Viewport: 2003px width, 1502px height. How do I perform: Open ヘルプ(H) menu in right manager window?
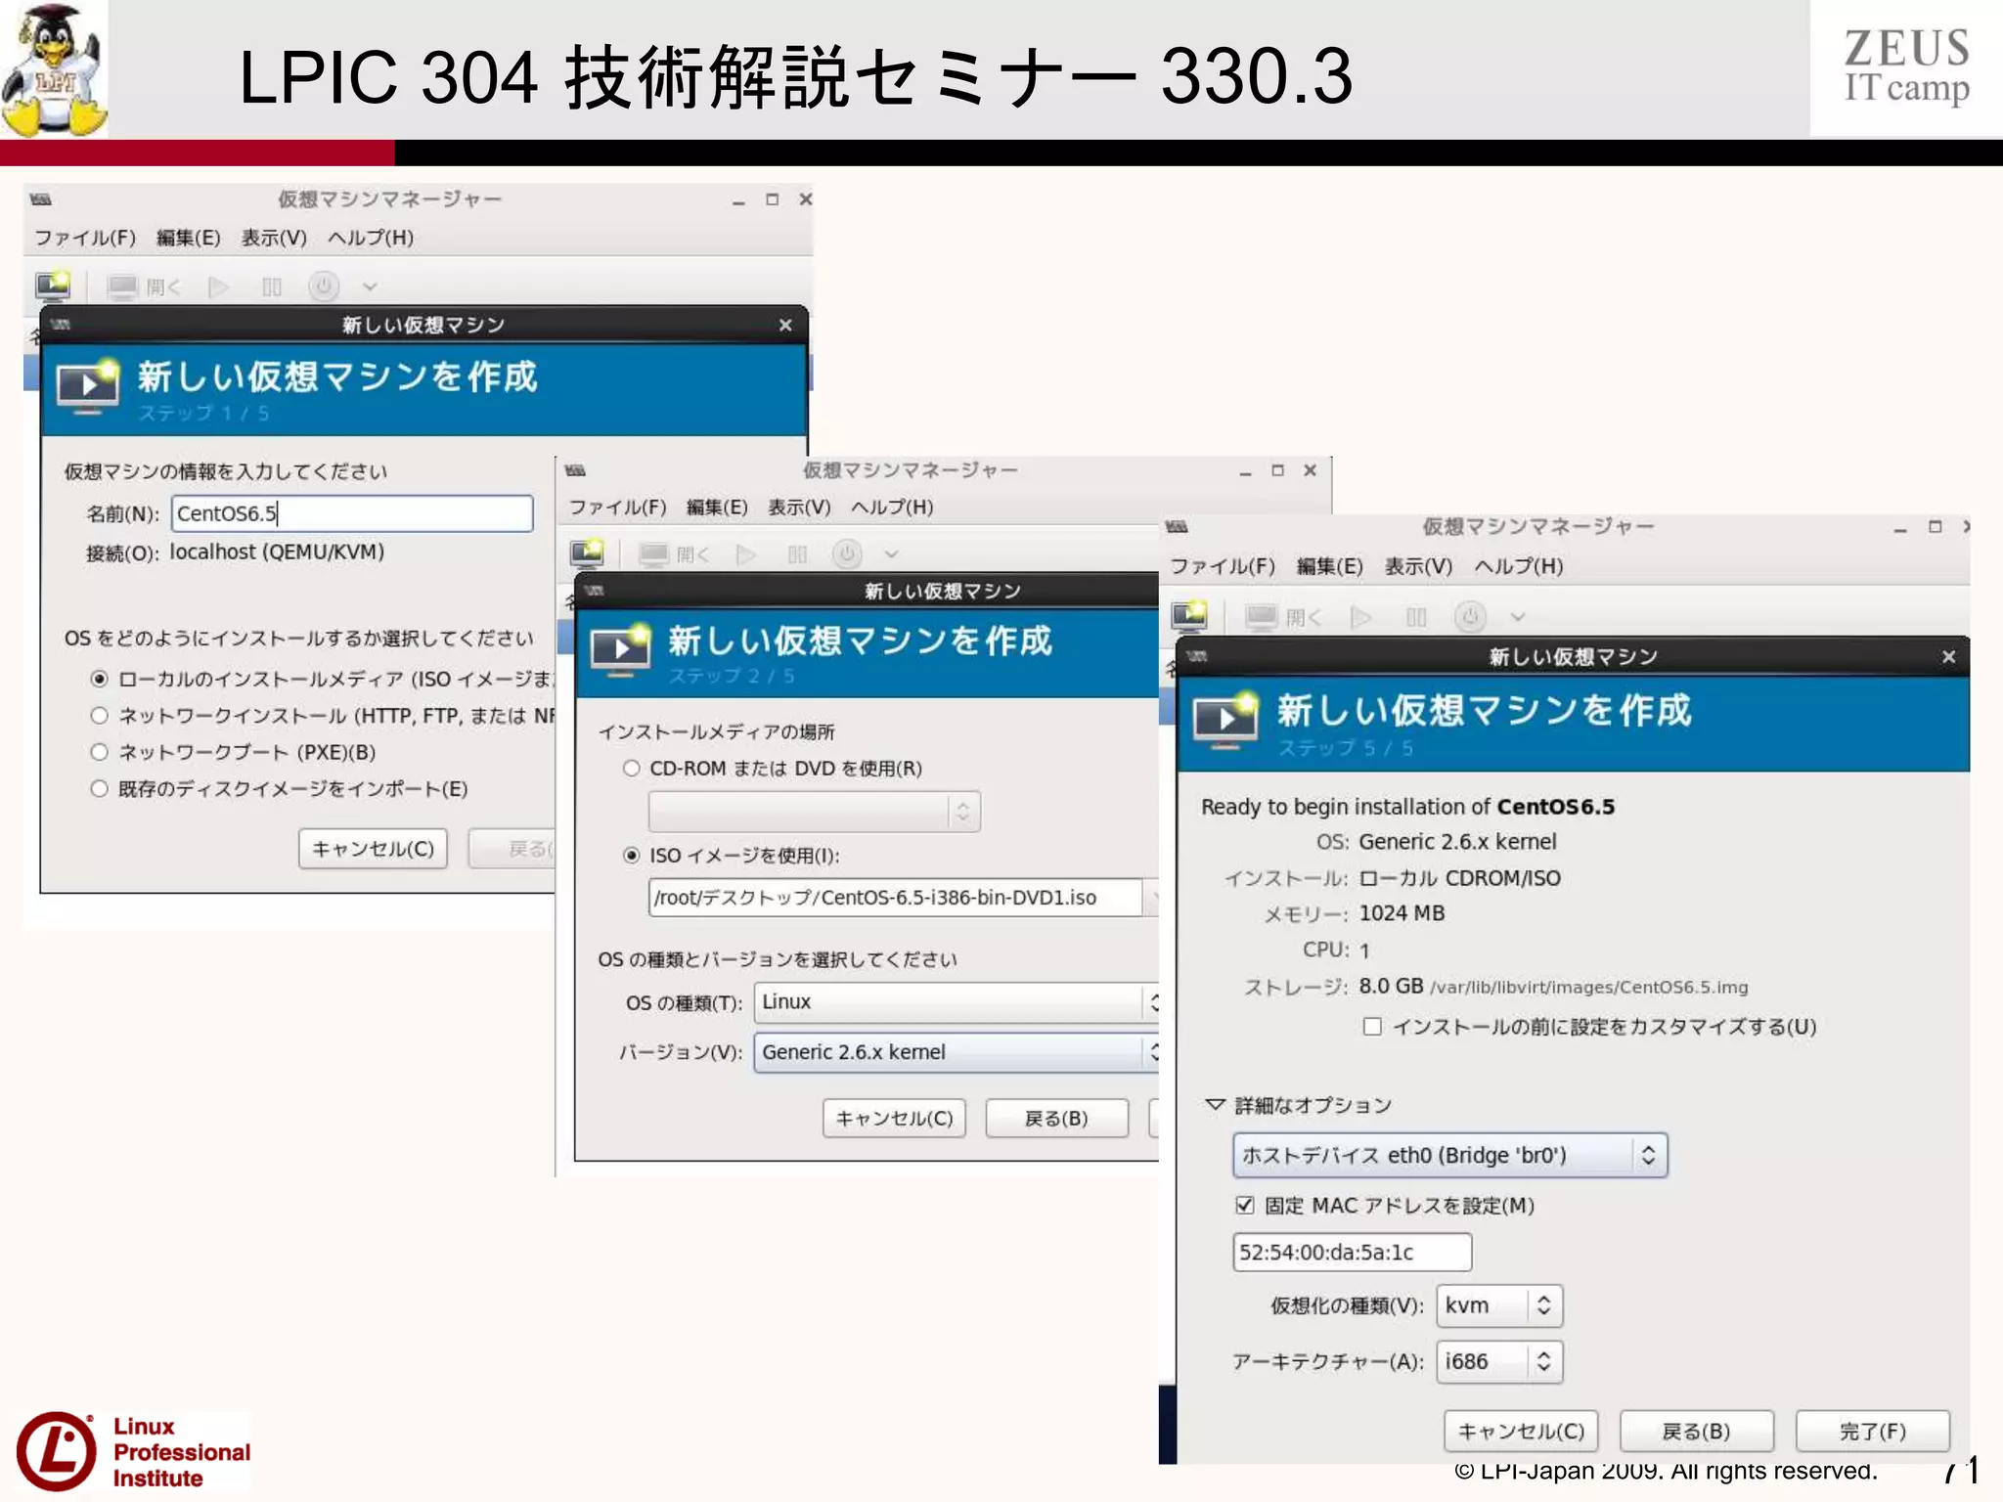[x=1518, y=566]
